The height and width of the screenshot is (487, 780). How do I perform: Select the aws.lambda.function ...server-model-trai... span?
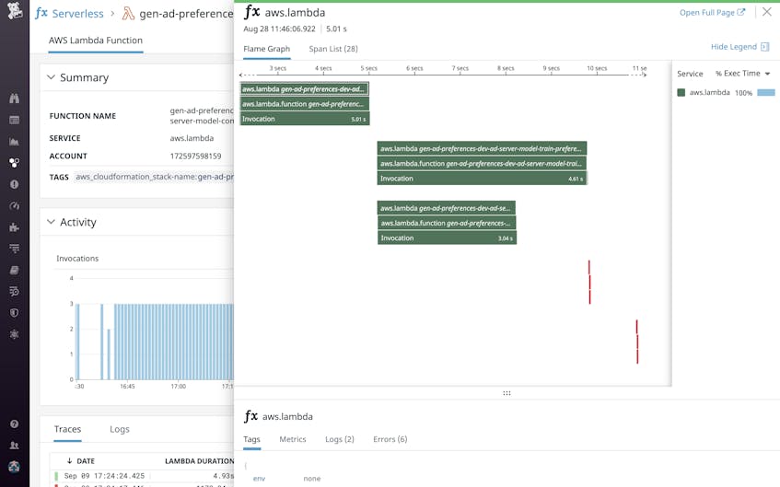pos(482,163)
